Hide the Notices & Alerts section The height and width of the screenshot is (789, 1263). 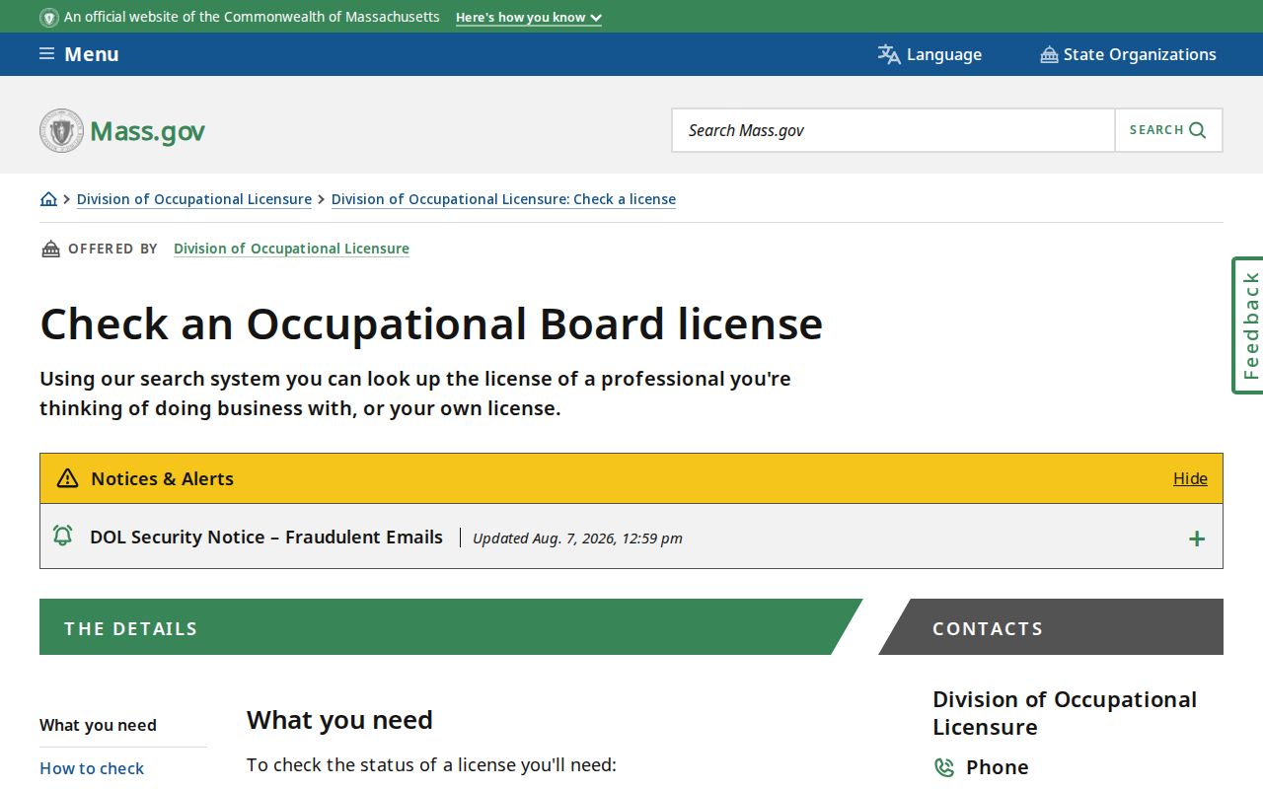pyautogui.click(x=1190, y=478)
